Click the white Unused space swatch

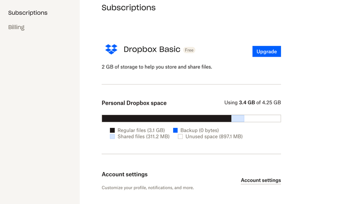180,137
